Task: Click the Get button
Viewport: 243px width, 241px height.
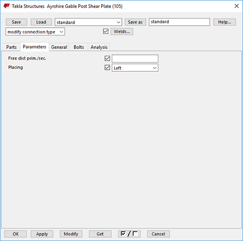Action: (100, 234)
